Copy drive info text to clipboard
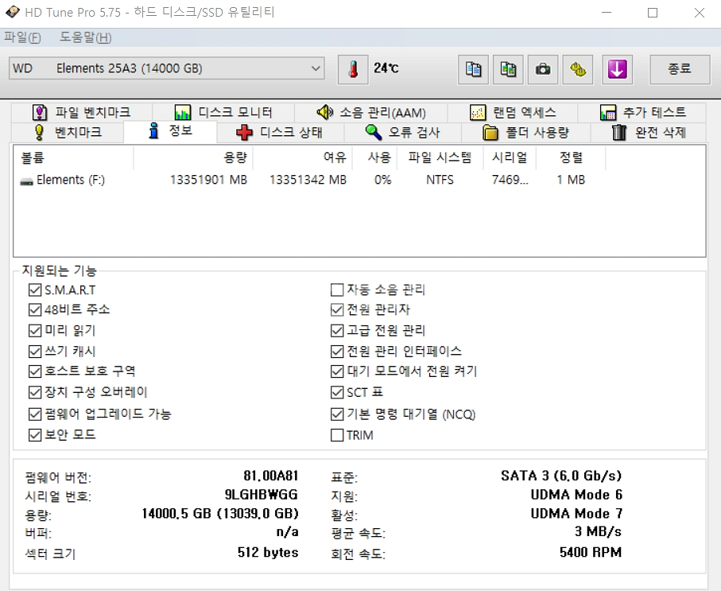The image size is (721, 591). coord(473,69)
